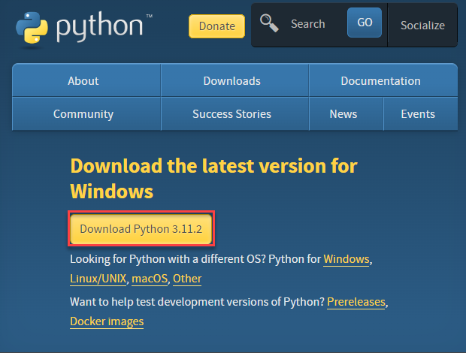Open the Downloads navigation menu

(x=231, y=81)
